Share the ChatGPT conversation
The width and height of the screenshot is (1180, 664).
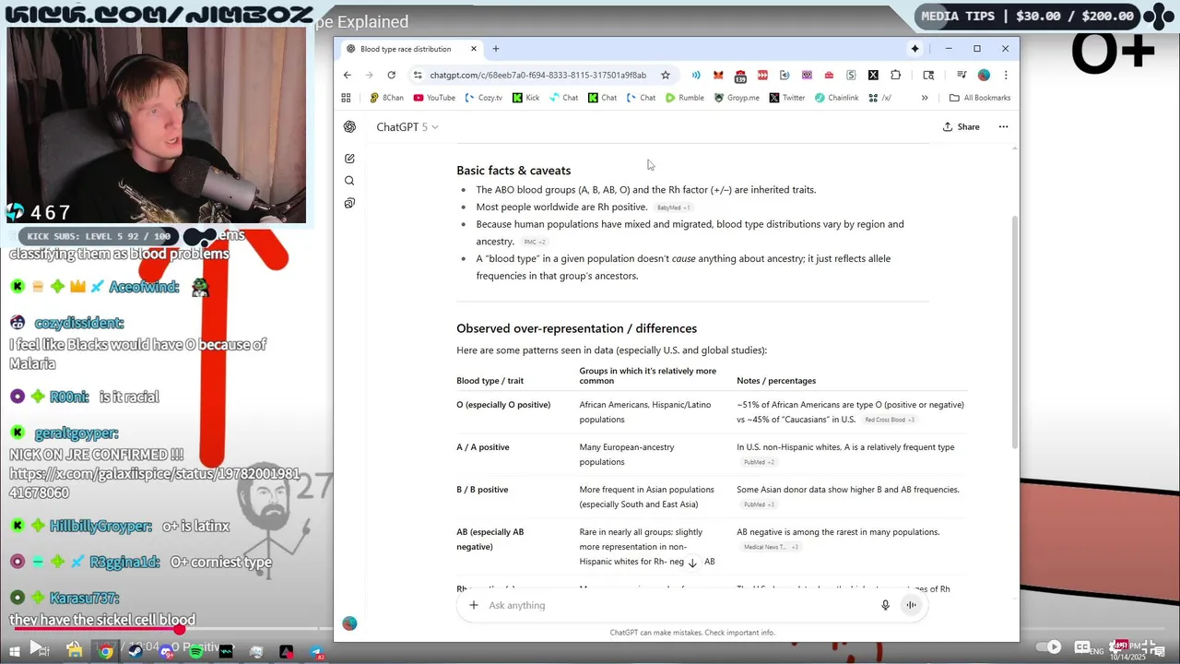tap(961, 127)
